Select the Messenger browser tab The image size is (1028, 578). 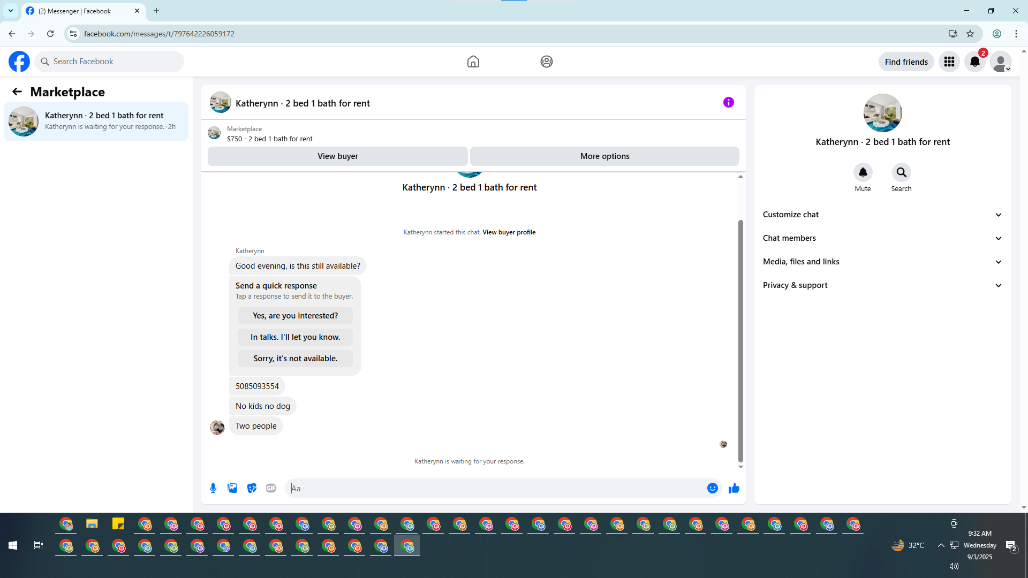[x=83, y=11]
